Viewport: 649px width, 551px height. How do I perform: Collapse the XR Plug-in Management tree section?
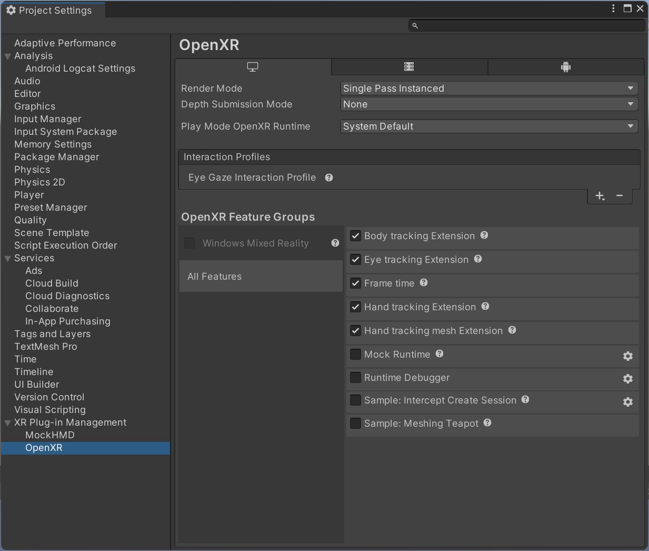(8, 423)
